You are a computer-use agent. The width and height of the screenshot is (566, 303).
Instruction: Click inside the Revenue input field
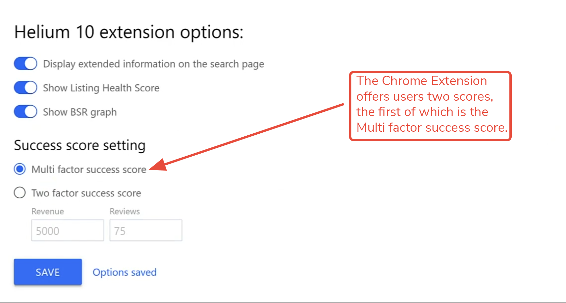click(67, 230)
